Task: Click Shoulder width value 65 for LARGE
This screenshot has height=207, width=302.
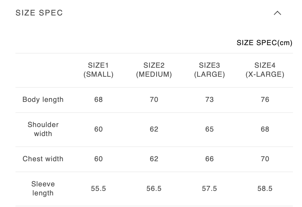Action: pos(209,129)
